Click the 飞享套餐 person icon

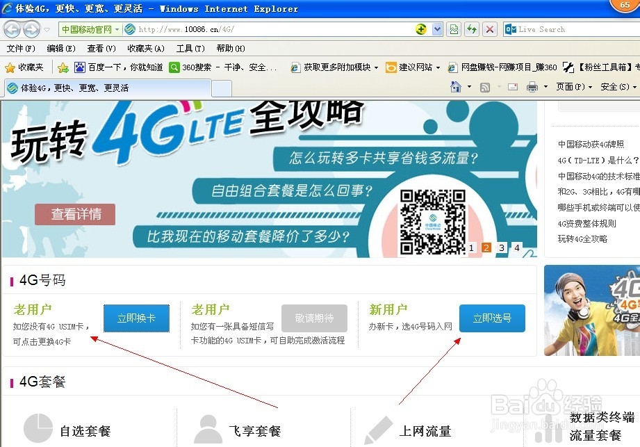click(x=208, y=429)
